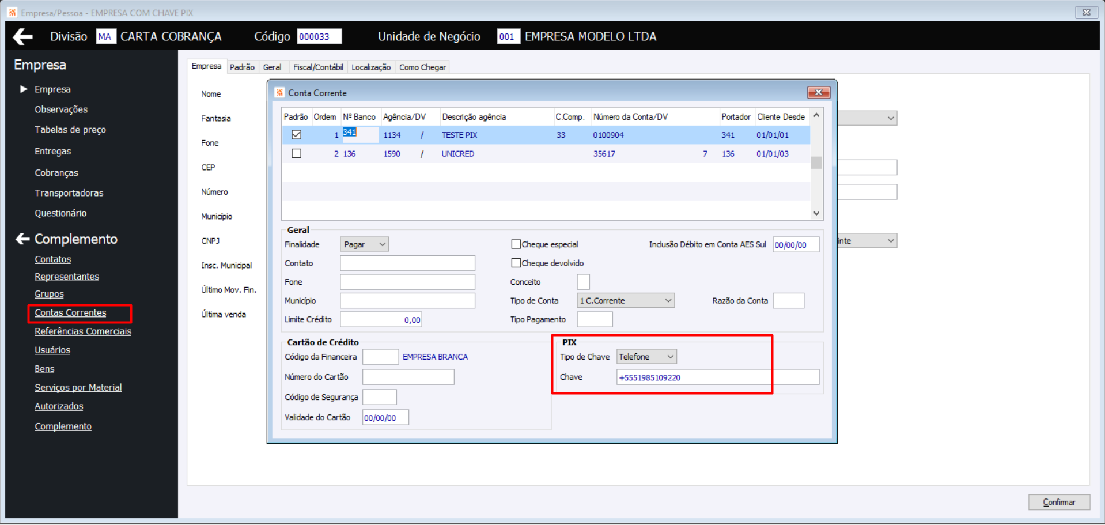This screenshot has height=525, width=1105.
Task: Click the Limite Crédito field
Action: (x=381, y=320)
